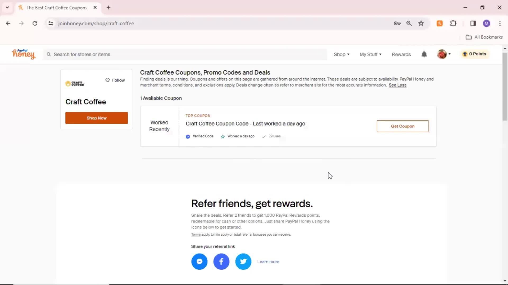Screen dimensions: 508x285
Task: Select The Best Craft Coffee Coupons tab
Action: [56, 8]
